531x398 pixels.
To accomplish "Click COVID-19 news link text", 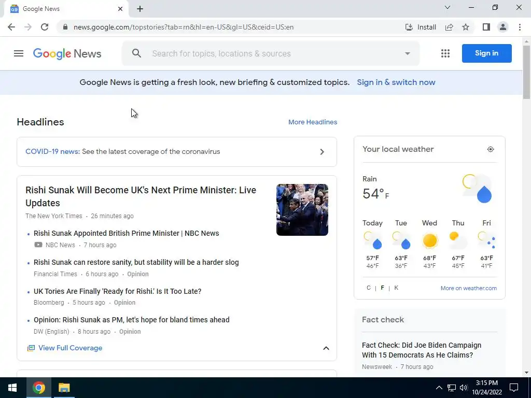I will click(x=52, y=152).
